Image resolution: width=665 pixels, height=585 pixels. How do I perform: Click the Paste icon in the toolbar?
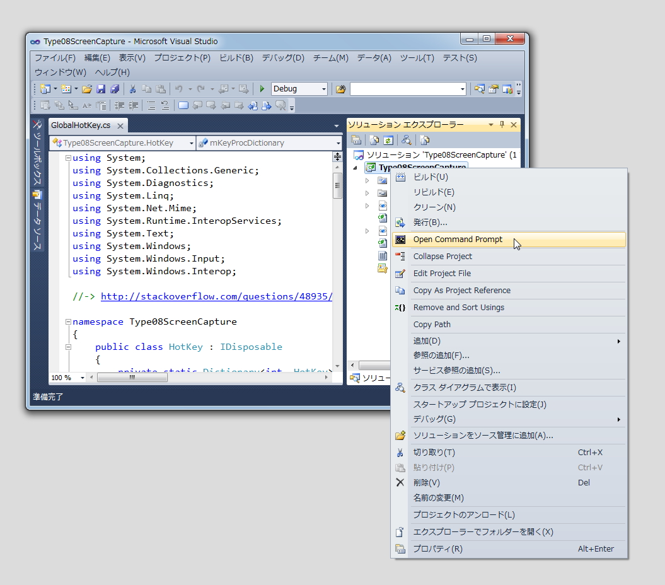161,88
